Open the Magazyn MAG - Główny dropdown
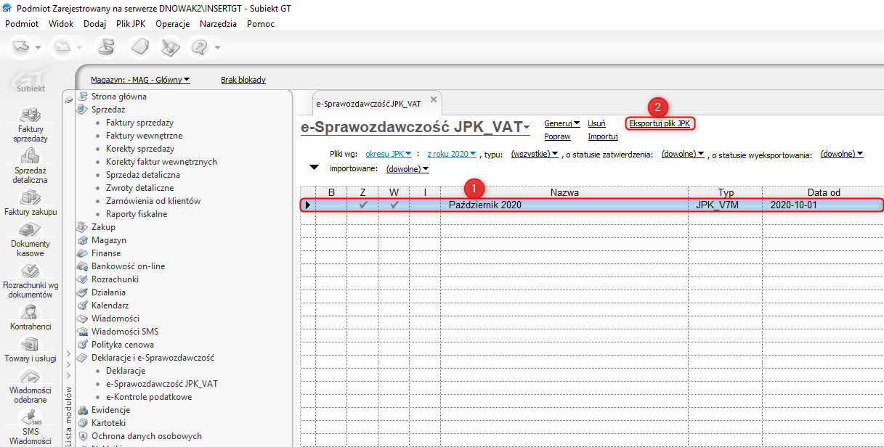The height and width of the screenshot is (447, 884). (140, 80)
